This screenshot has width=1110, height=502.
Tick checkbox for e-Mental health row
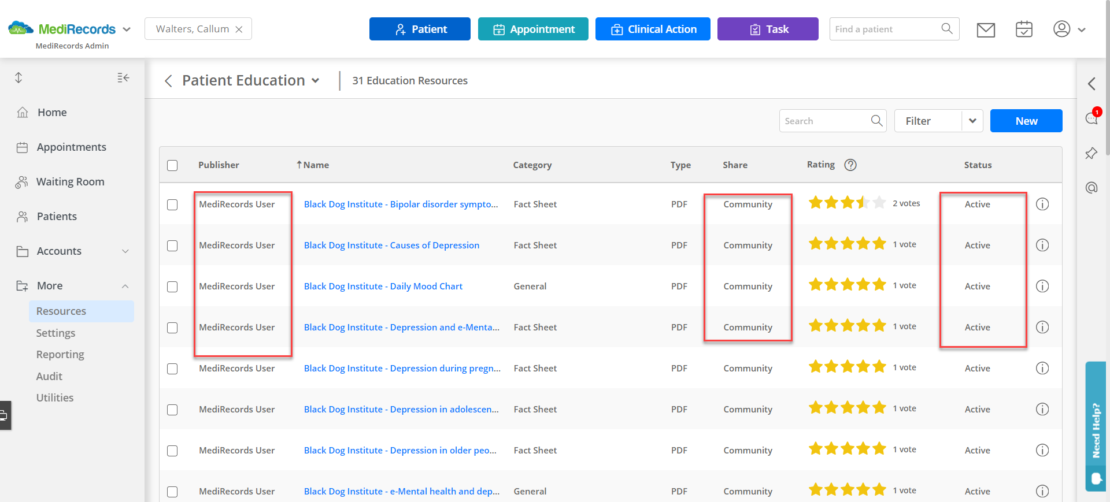[172, 492]
